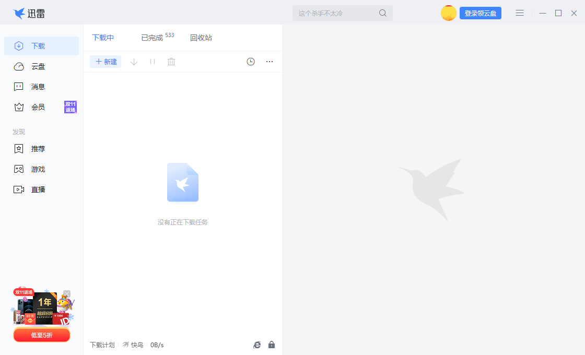
Task: Click the 新建 new task button
Action: [106, 62]
